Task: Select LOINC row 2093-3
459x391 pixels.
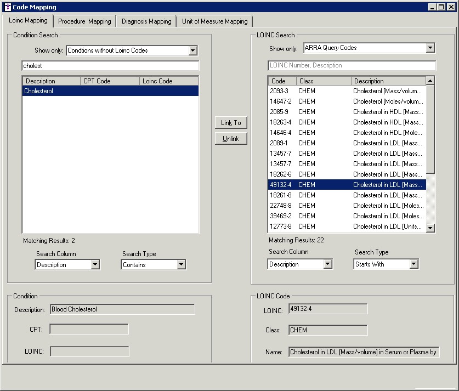Action: coord(347,91)
